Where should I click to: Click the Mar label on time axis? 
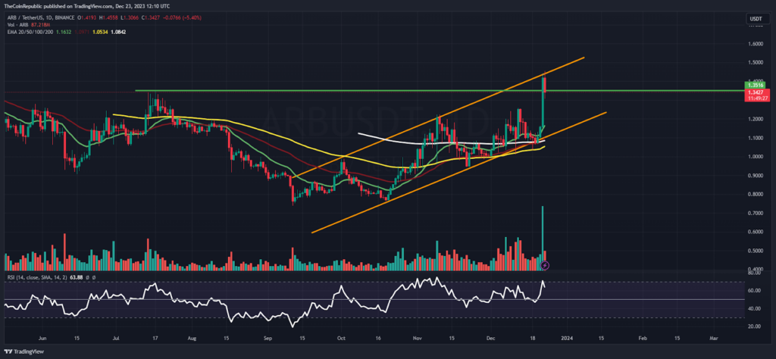coord(713,339)
